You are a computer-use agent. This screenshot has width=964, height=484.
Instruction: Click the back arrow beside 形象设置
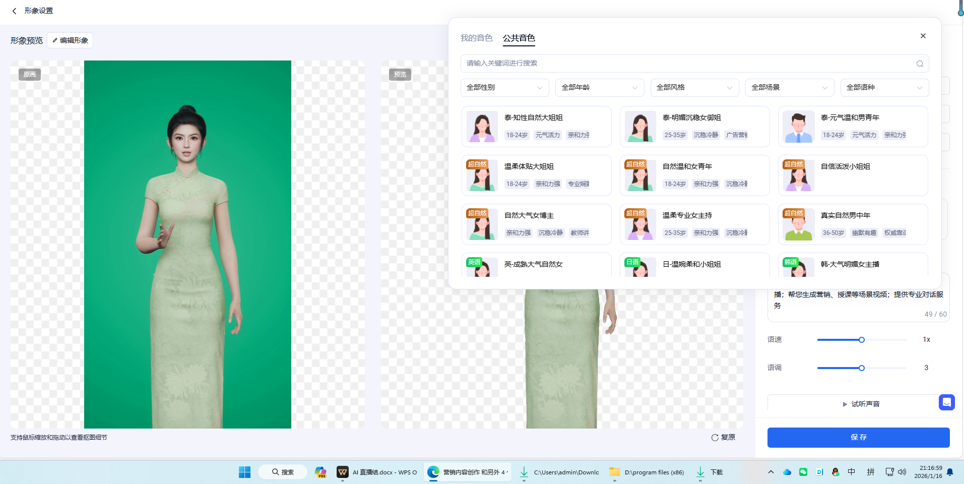(x=14, y=11)
